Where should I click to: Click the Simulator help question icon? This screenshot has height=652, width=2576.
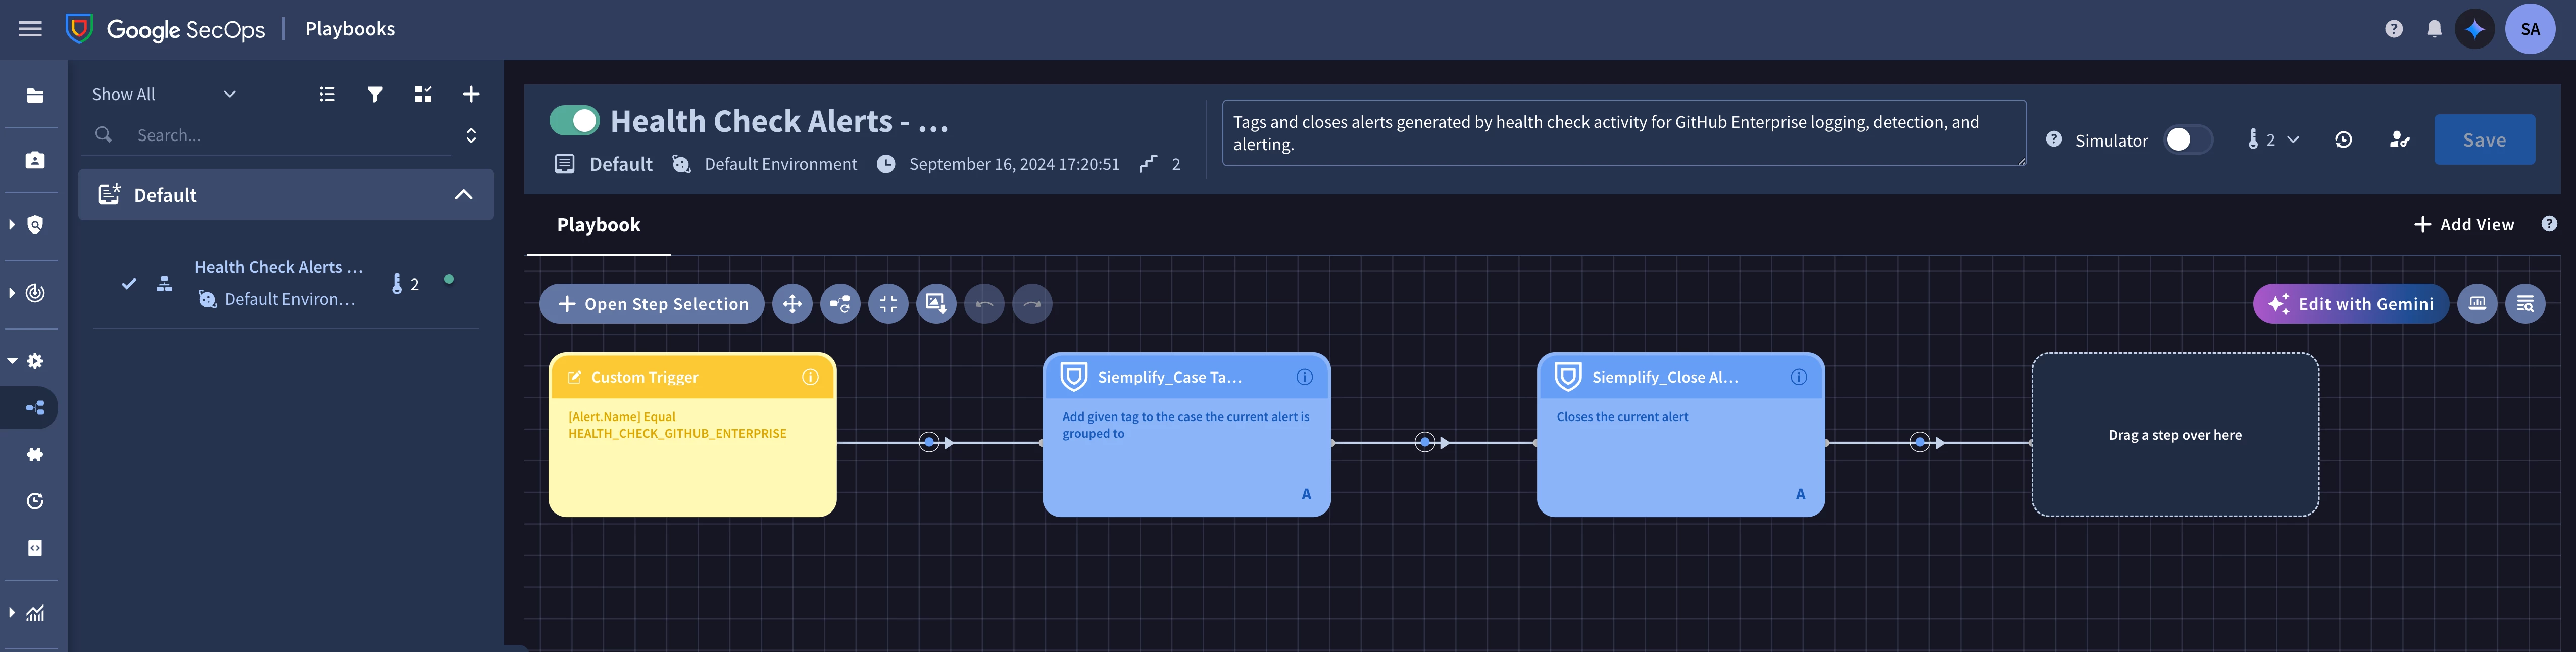point(2053,139)
